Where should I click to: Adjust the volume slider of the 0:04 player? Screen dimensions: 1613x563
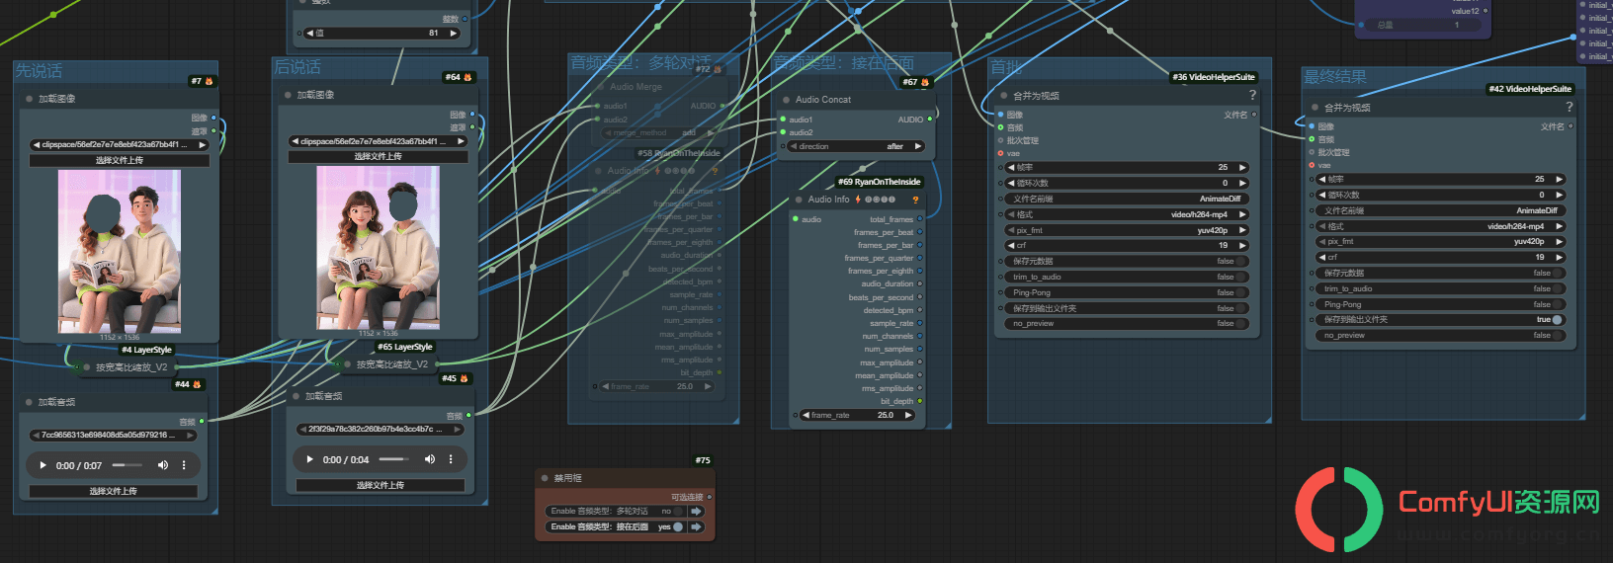coord(393,459)
